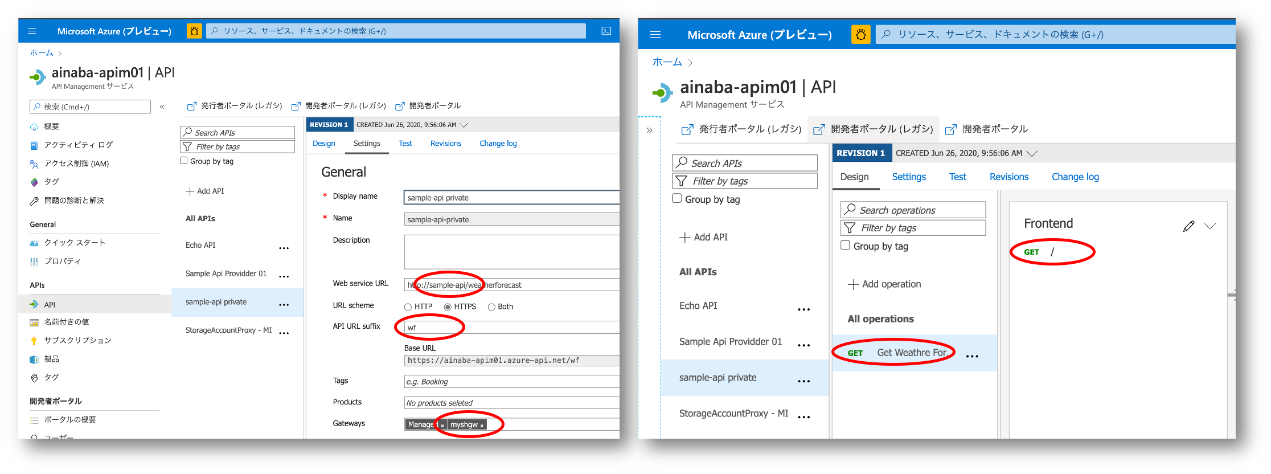Click API URL suffix field
The width and height of the screenshot is (1271, 474).
pyautogui.click(x=511, y=328)
